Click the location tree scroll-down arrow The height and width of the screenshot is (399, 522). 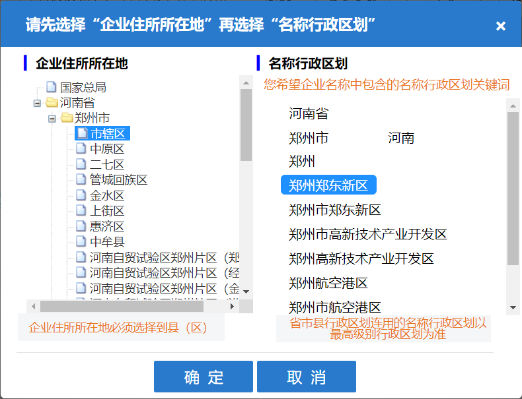[246, 292]
